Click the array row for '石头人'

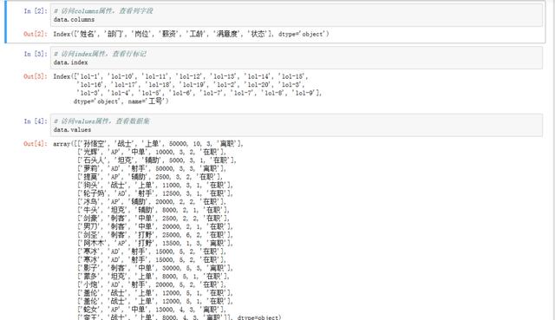(x=157, y=160)
